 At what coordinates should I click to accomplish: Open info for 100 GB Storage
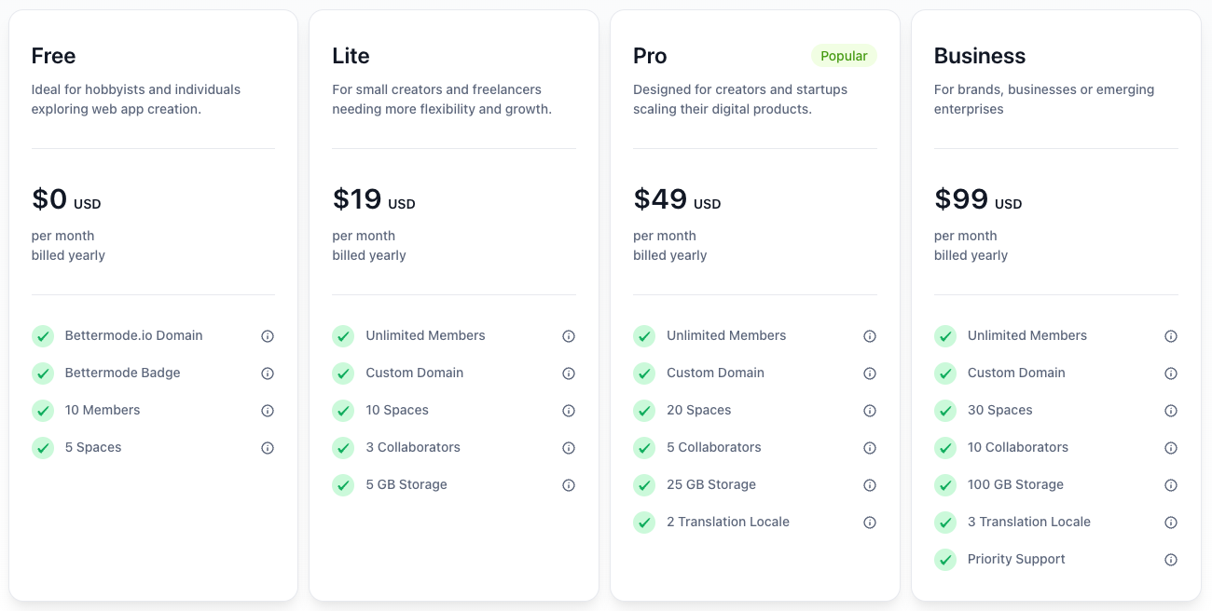[1171, 485]
